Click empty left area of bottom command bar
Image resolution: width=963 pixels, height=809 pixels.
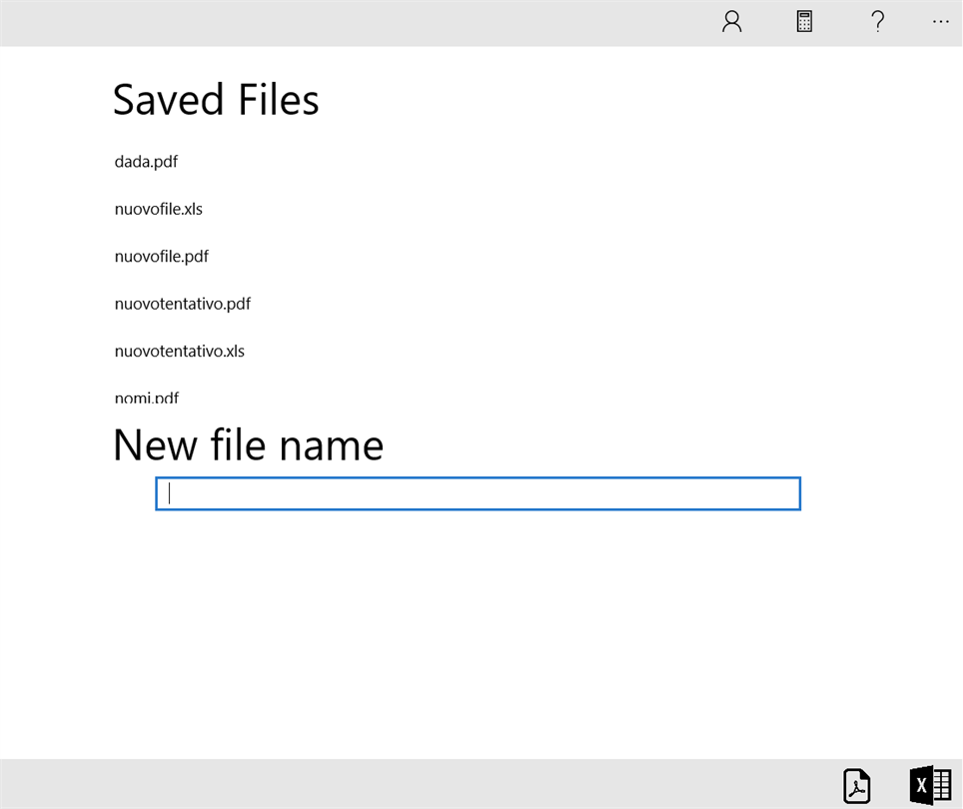point(300,784)
